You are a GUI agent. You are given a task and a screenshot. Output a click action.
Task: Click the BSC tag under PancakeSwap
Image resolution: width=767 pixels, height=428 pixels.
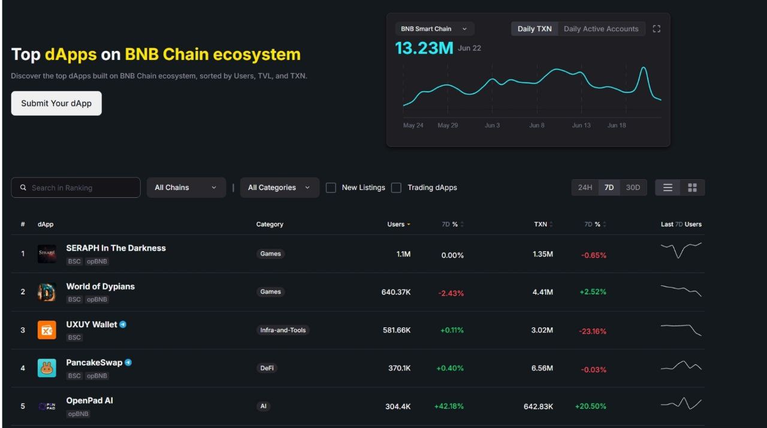(74, 376)
